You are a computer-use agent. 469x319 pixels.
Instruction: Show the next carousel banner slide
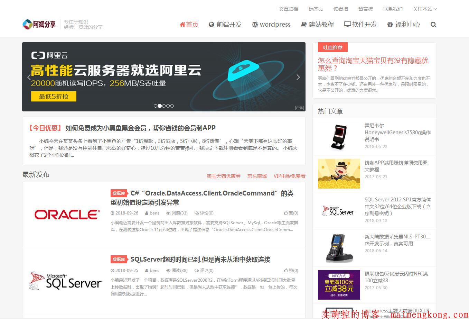(298, 77)
